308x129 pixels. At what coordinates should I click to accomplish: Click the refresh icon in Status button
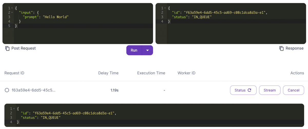[249, 90]
